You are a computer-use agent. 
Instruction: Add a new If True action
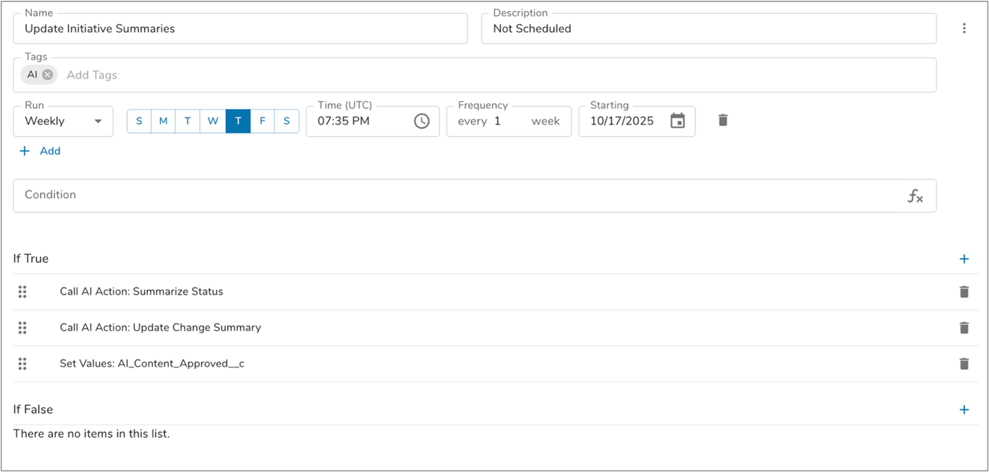(964, 259)
